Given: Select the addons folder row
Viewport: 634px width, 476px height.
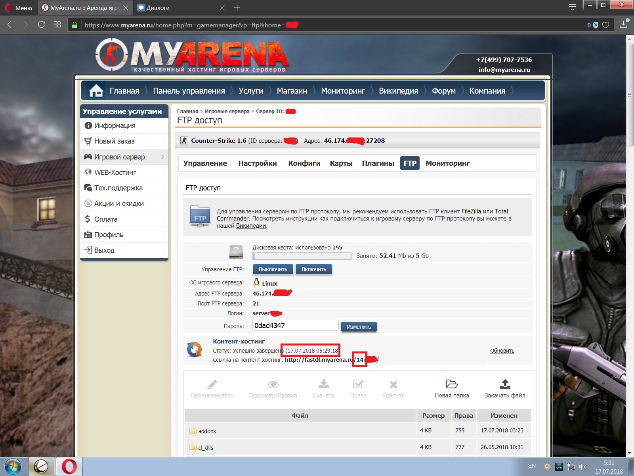Looking at the screenshot, I should pos(358,431).
